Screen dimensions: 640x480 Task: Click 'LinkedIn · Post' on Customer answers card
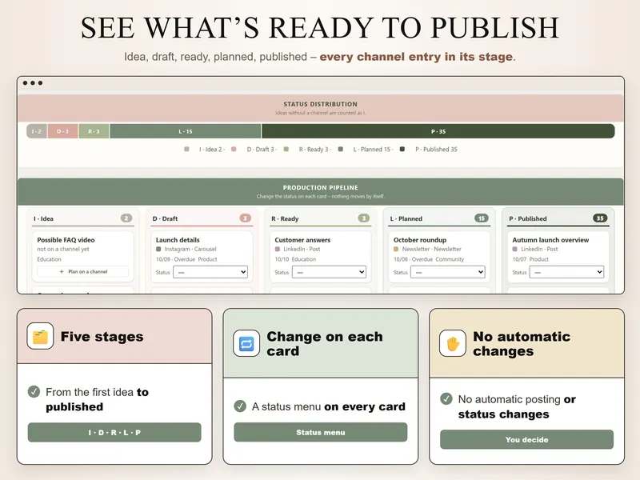point(302,249)
